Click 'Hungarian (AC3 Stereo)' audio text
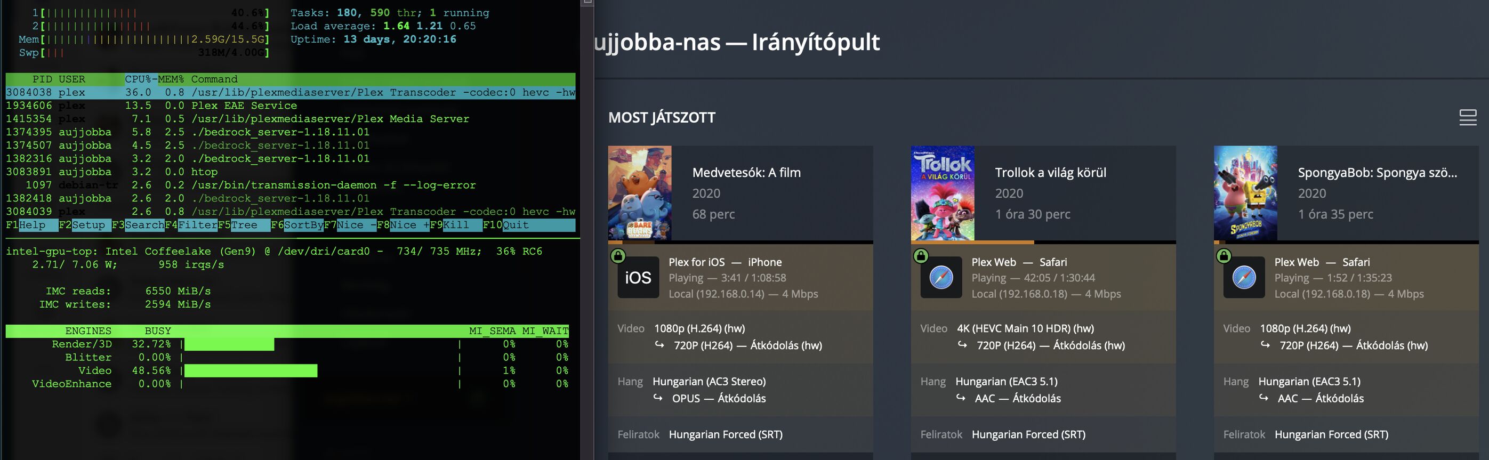Screen dimensions: 1489x460 (709, 382)
